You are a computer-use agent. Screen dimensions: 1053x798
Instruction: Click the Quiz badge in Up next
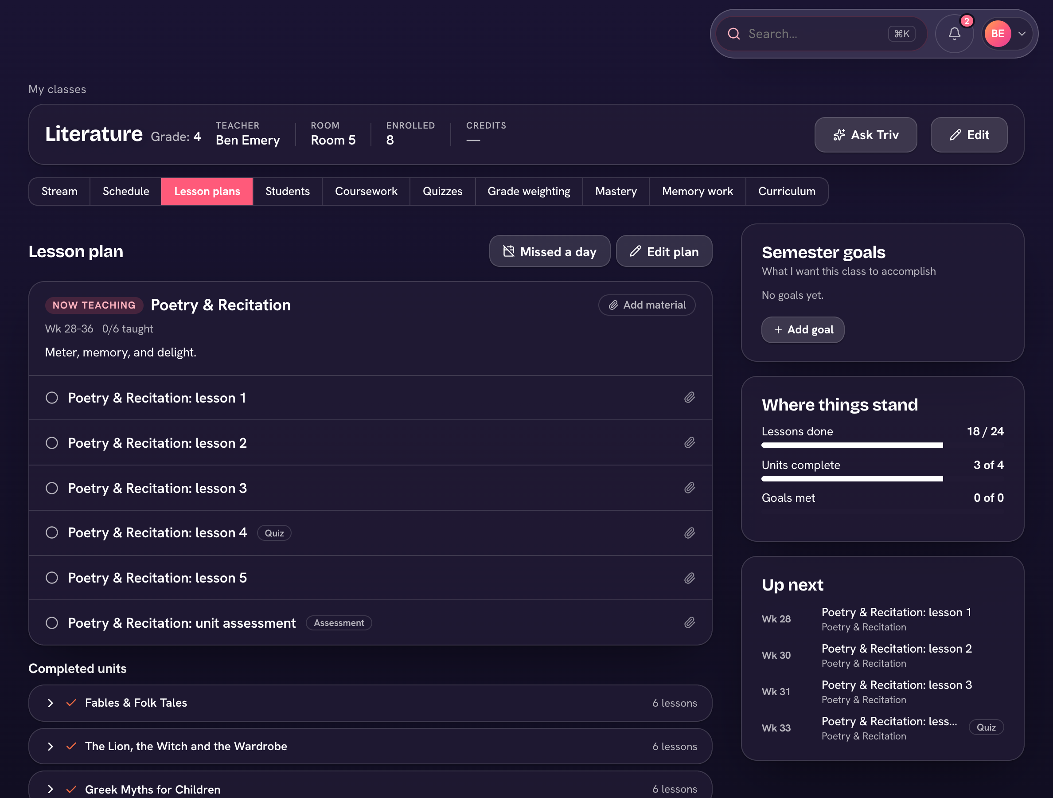tap(986, 728)
